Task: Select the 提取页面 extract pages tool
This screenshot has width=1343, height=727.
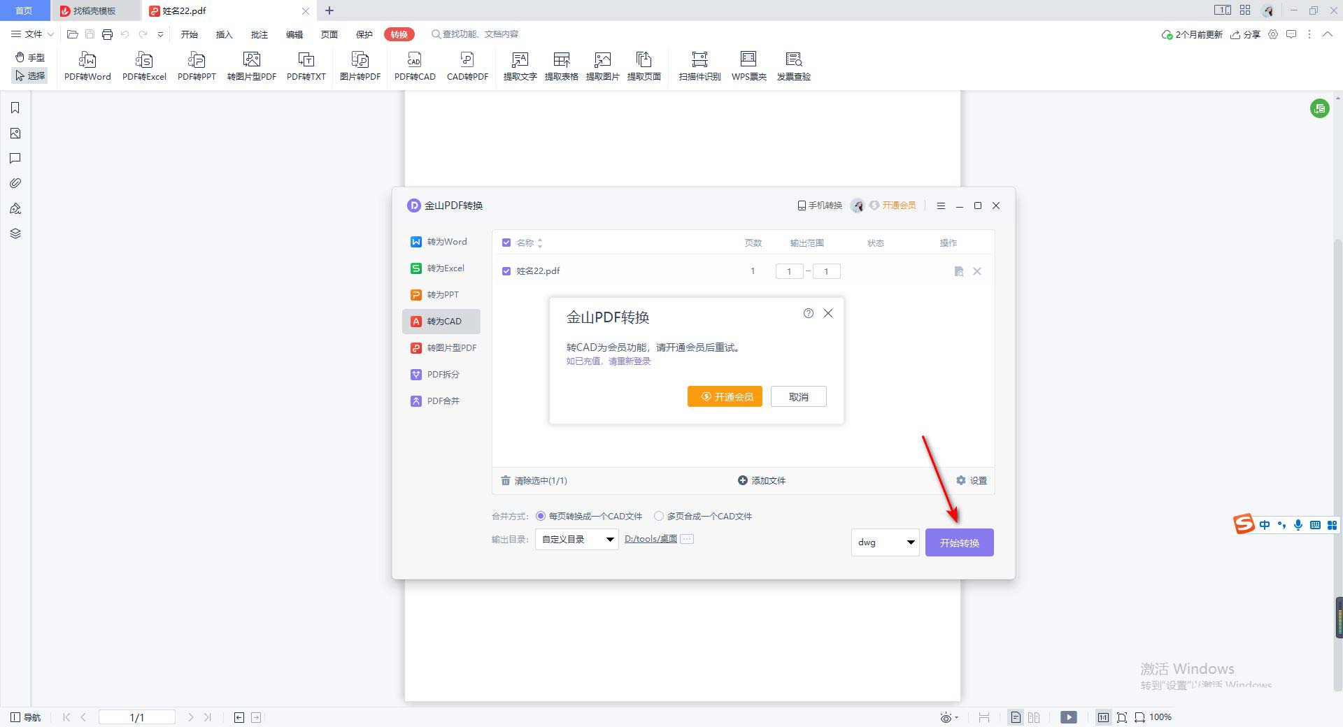Action: click(x=644, y=66)
